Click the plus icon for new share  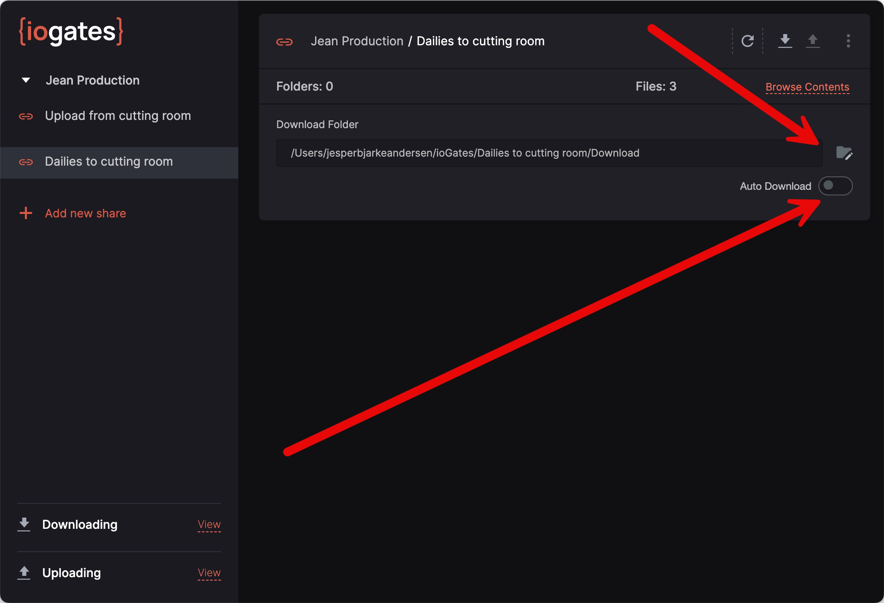click(26, 213)
